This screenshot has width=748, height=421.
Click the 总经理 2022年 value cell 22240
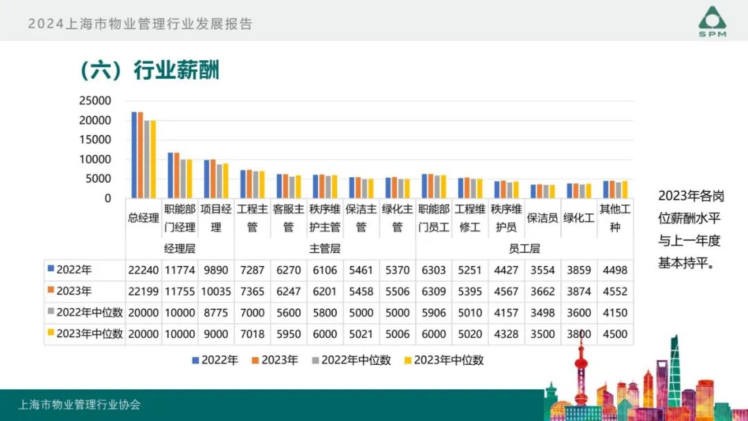[143, 270]
